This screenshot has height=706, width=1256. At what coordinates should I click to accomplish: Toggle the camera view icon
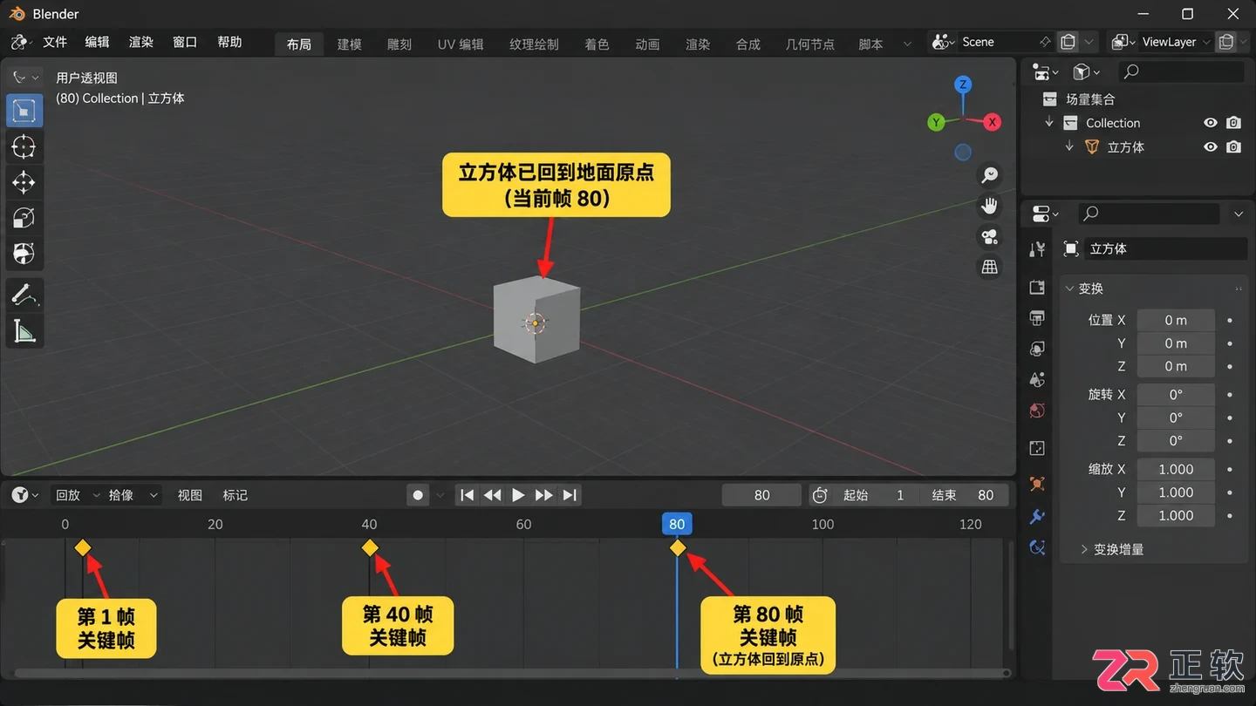click(x=989, y=236)
